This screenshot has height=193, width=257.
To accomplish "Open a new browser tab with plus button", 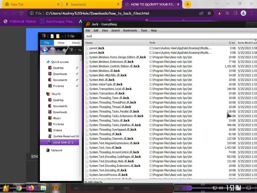I will coord(188,5).
